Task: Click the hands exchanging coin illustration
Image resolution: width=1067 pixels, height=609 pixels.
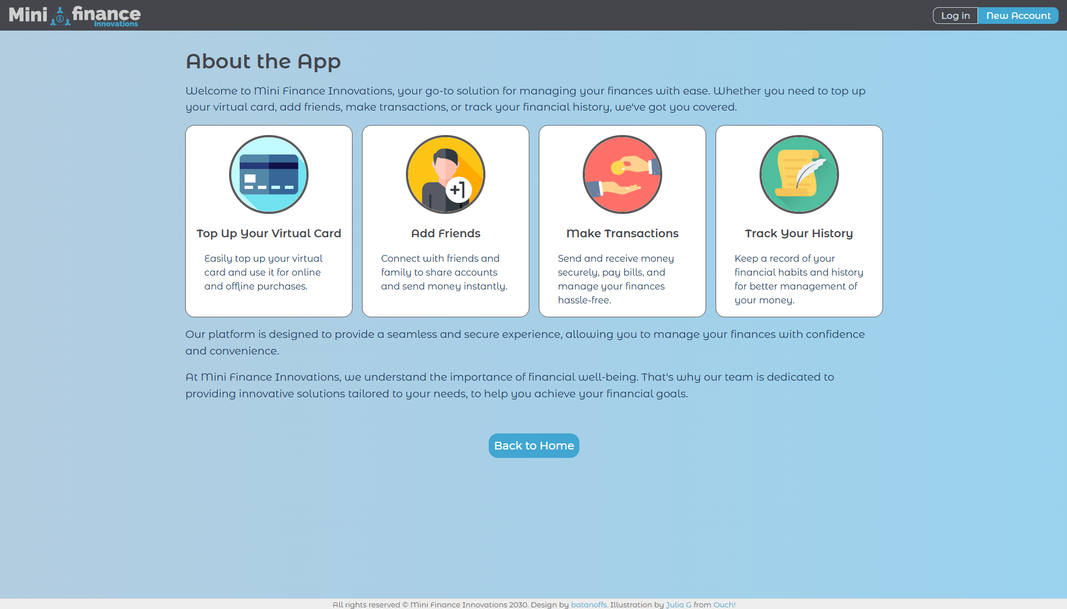Action: click(622, 174)
